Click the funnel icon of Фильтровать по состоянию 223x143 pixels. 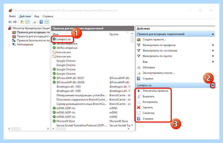139,50
